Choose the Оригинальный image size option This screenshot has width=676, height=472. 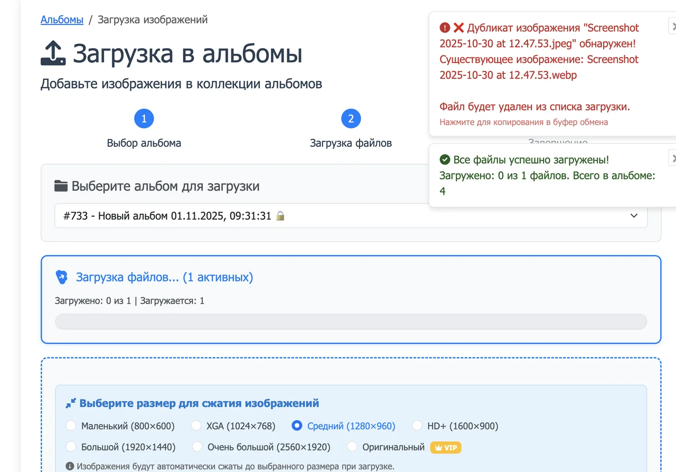tap(352, 446)
